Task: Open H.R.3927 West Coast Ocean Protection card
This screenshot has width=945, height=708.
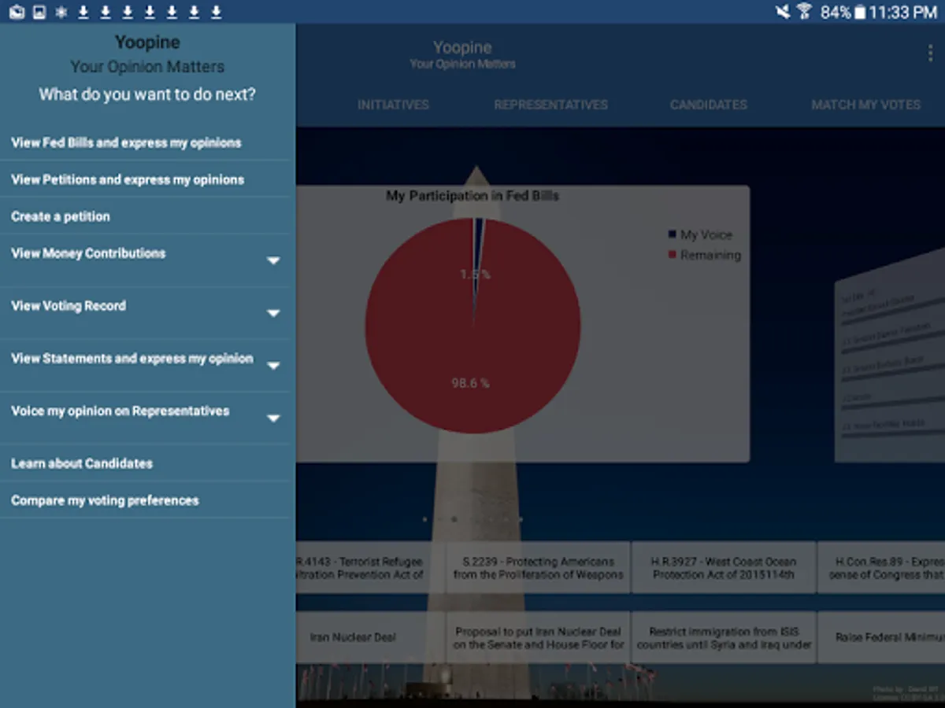Action: pyautogui.click(x=724, y=568)
